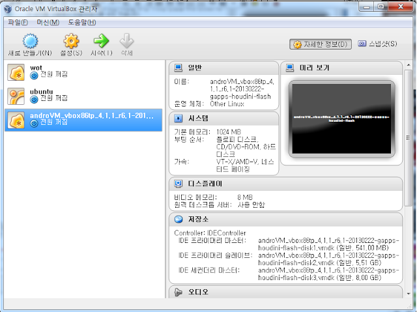Image resolution: width=417 pixels, height=312 pixels.
Task: Click the video memory (비디오 메모리) label
Action: coord(195,197)
